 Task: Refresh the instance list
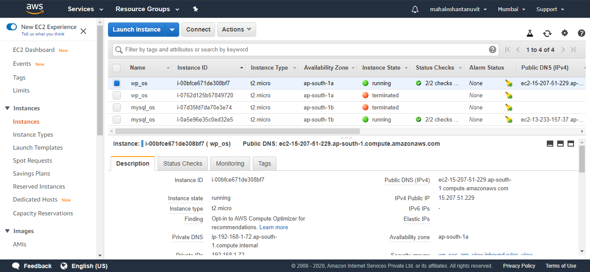tap(547, 33)
